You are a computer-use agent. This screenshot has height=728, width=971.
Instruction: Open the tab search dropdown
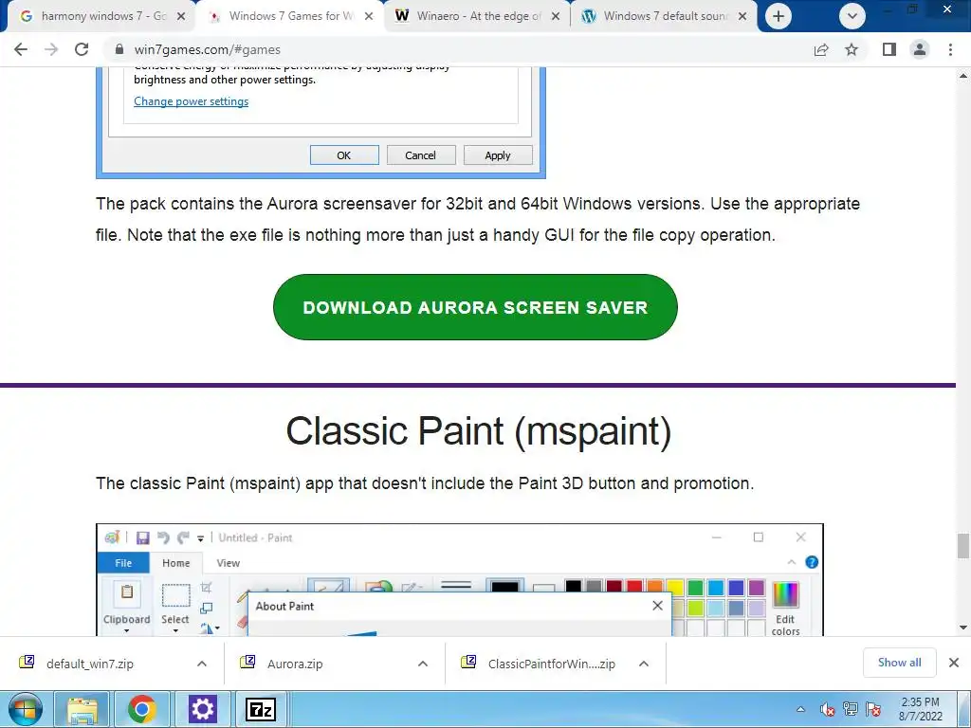click(x=852, y=16)
